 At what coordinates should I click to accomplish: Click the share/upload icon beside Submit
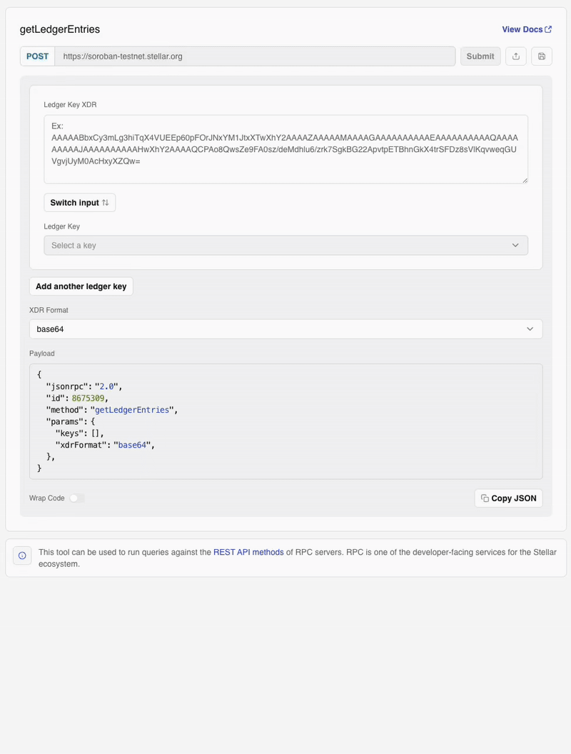click(515, 56)
